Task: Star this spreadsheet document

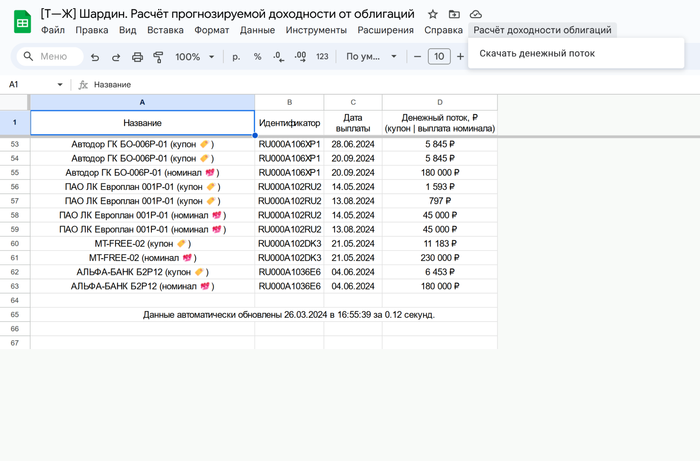Action: pyautogui.click(x=433, y=15)
